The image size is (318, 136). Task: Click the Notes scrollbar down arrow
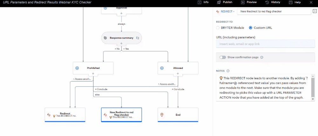[313, 99]
